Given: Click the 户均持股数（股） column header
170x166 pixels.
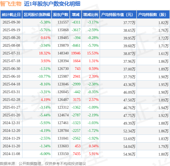Looking at the screenshot, I should tap(153, 15).
